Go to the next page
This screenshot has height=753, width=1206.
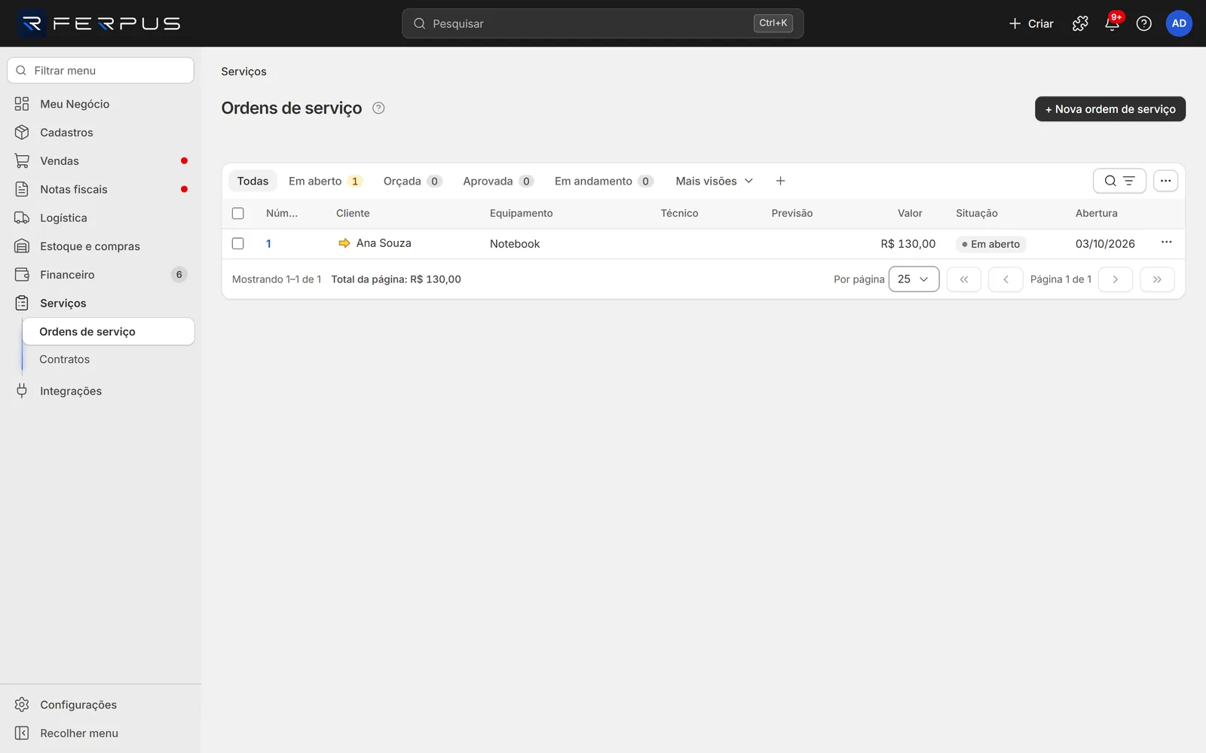1116,279
